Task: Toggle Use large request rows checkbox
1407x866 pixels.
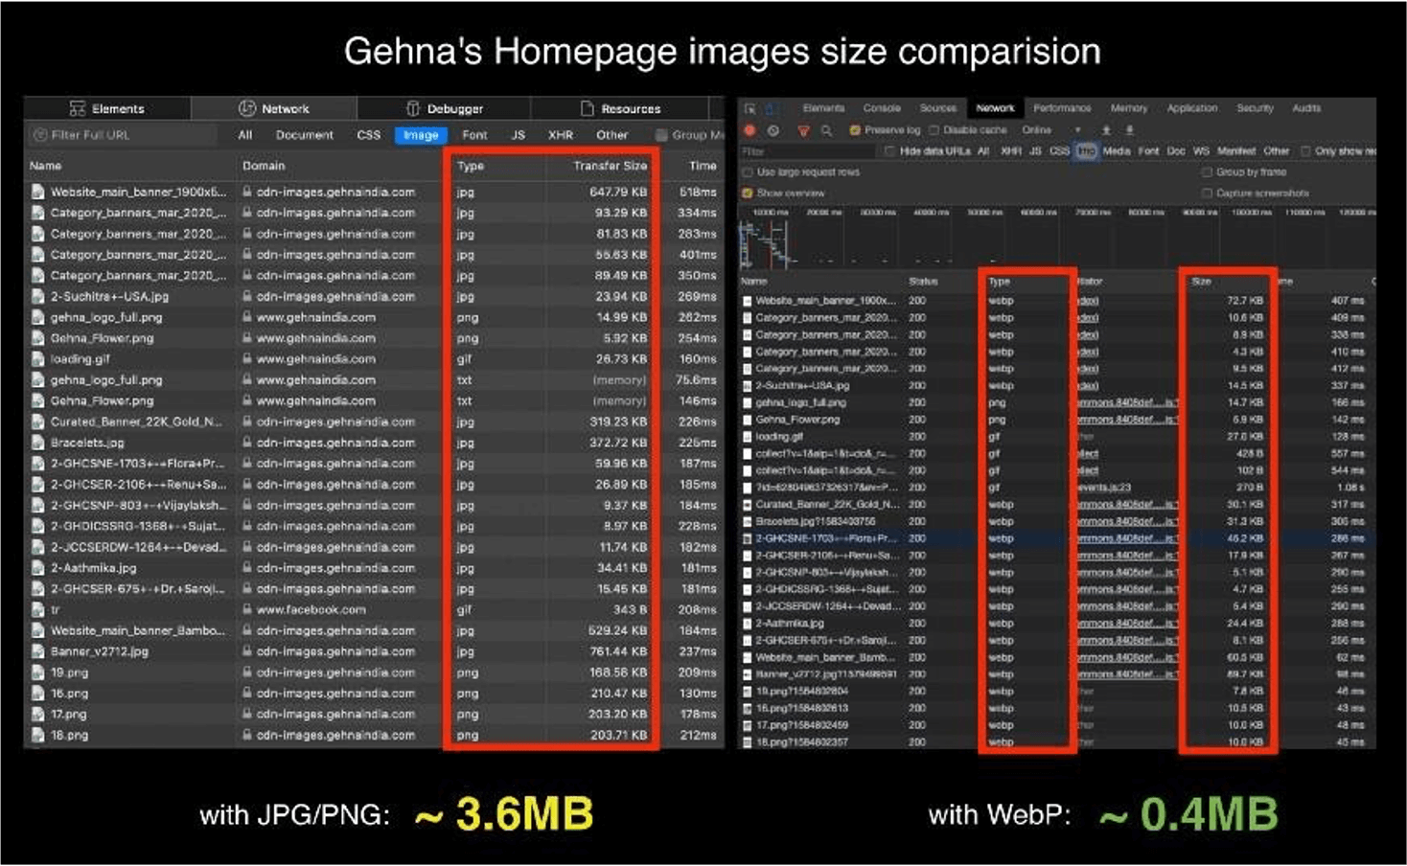Action: [748, 172]
